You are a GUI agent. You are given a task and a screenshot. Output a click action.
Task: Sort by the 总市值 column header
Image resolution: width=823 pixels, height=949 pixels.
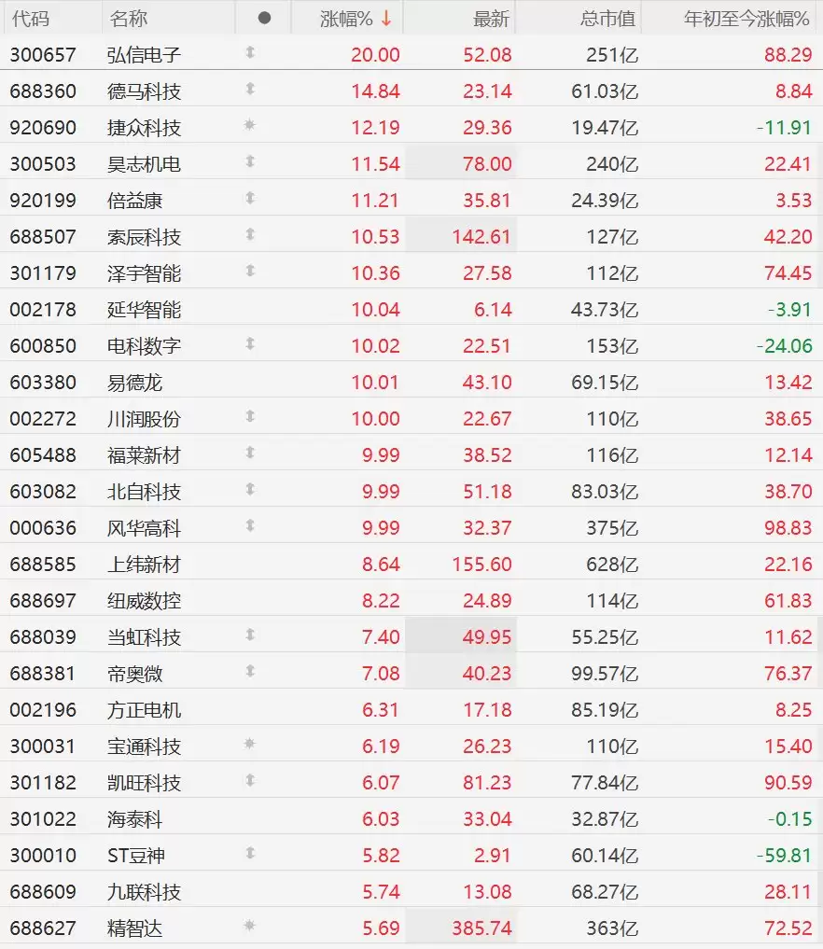[x=607, y=19]
